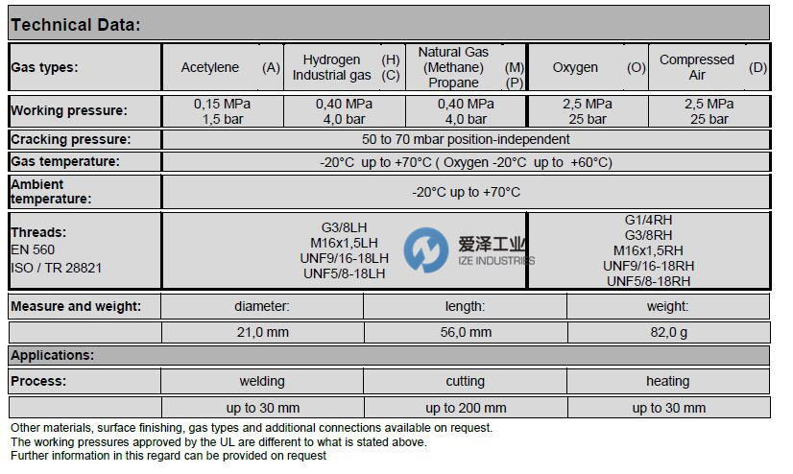Select the Hydrogen Industrial gas cell
This screenshot has height=474, width=793.
(x=345, y=68)
